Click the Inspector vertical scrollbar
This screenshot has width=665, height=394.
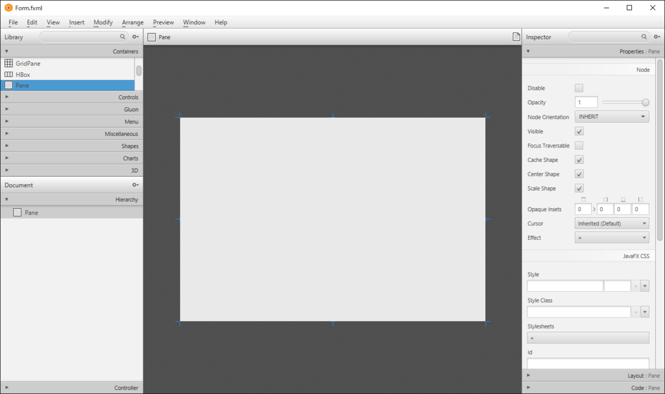coord(660,150)
